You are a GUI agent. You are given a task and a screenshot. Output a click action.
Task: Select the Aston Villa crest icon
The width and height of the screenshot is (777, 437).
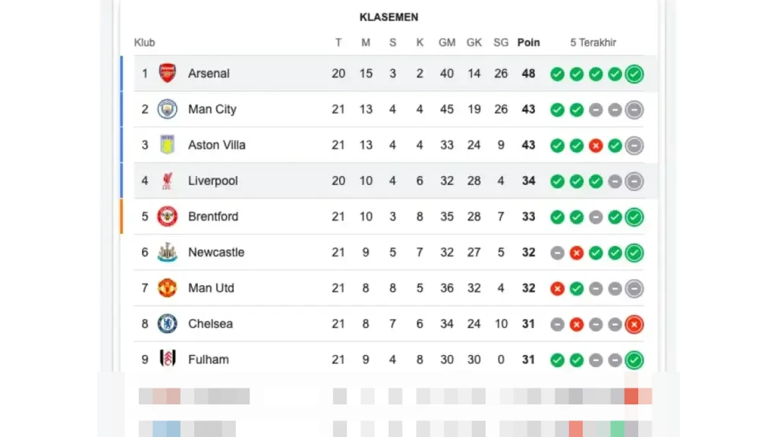click(167, 145)
